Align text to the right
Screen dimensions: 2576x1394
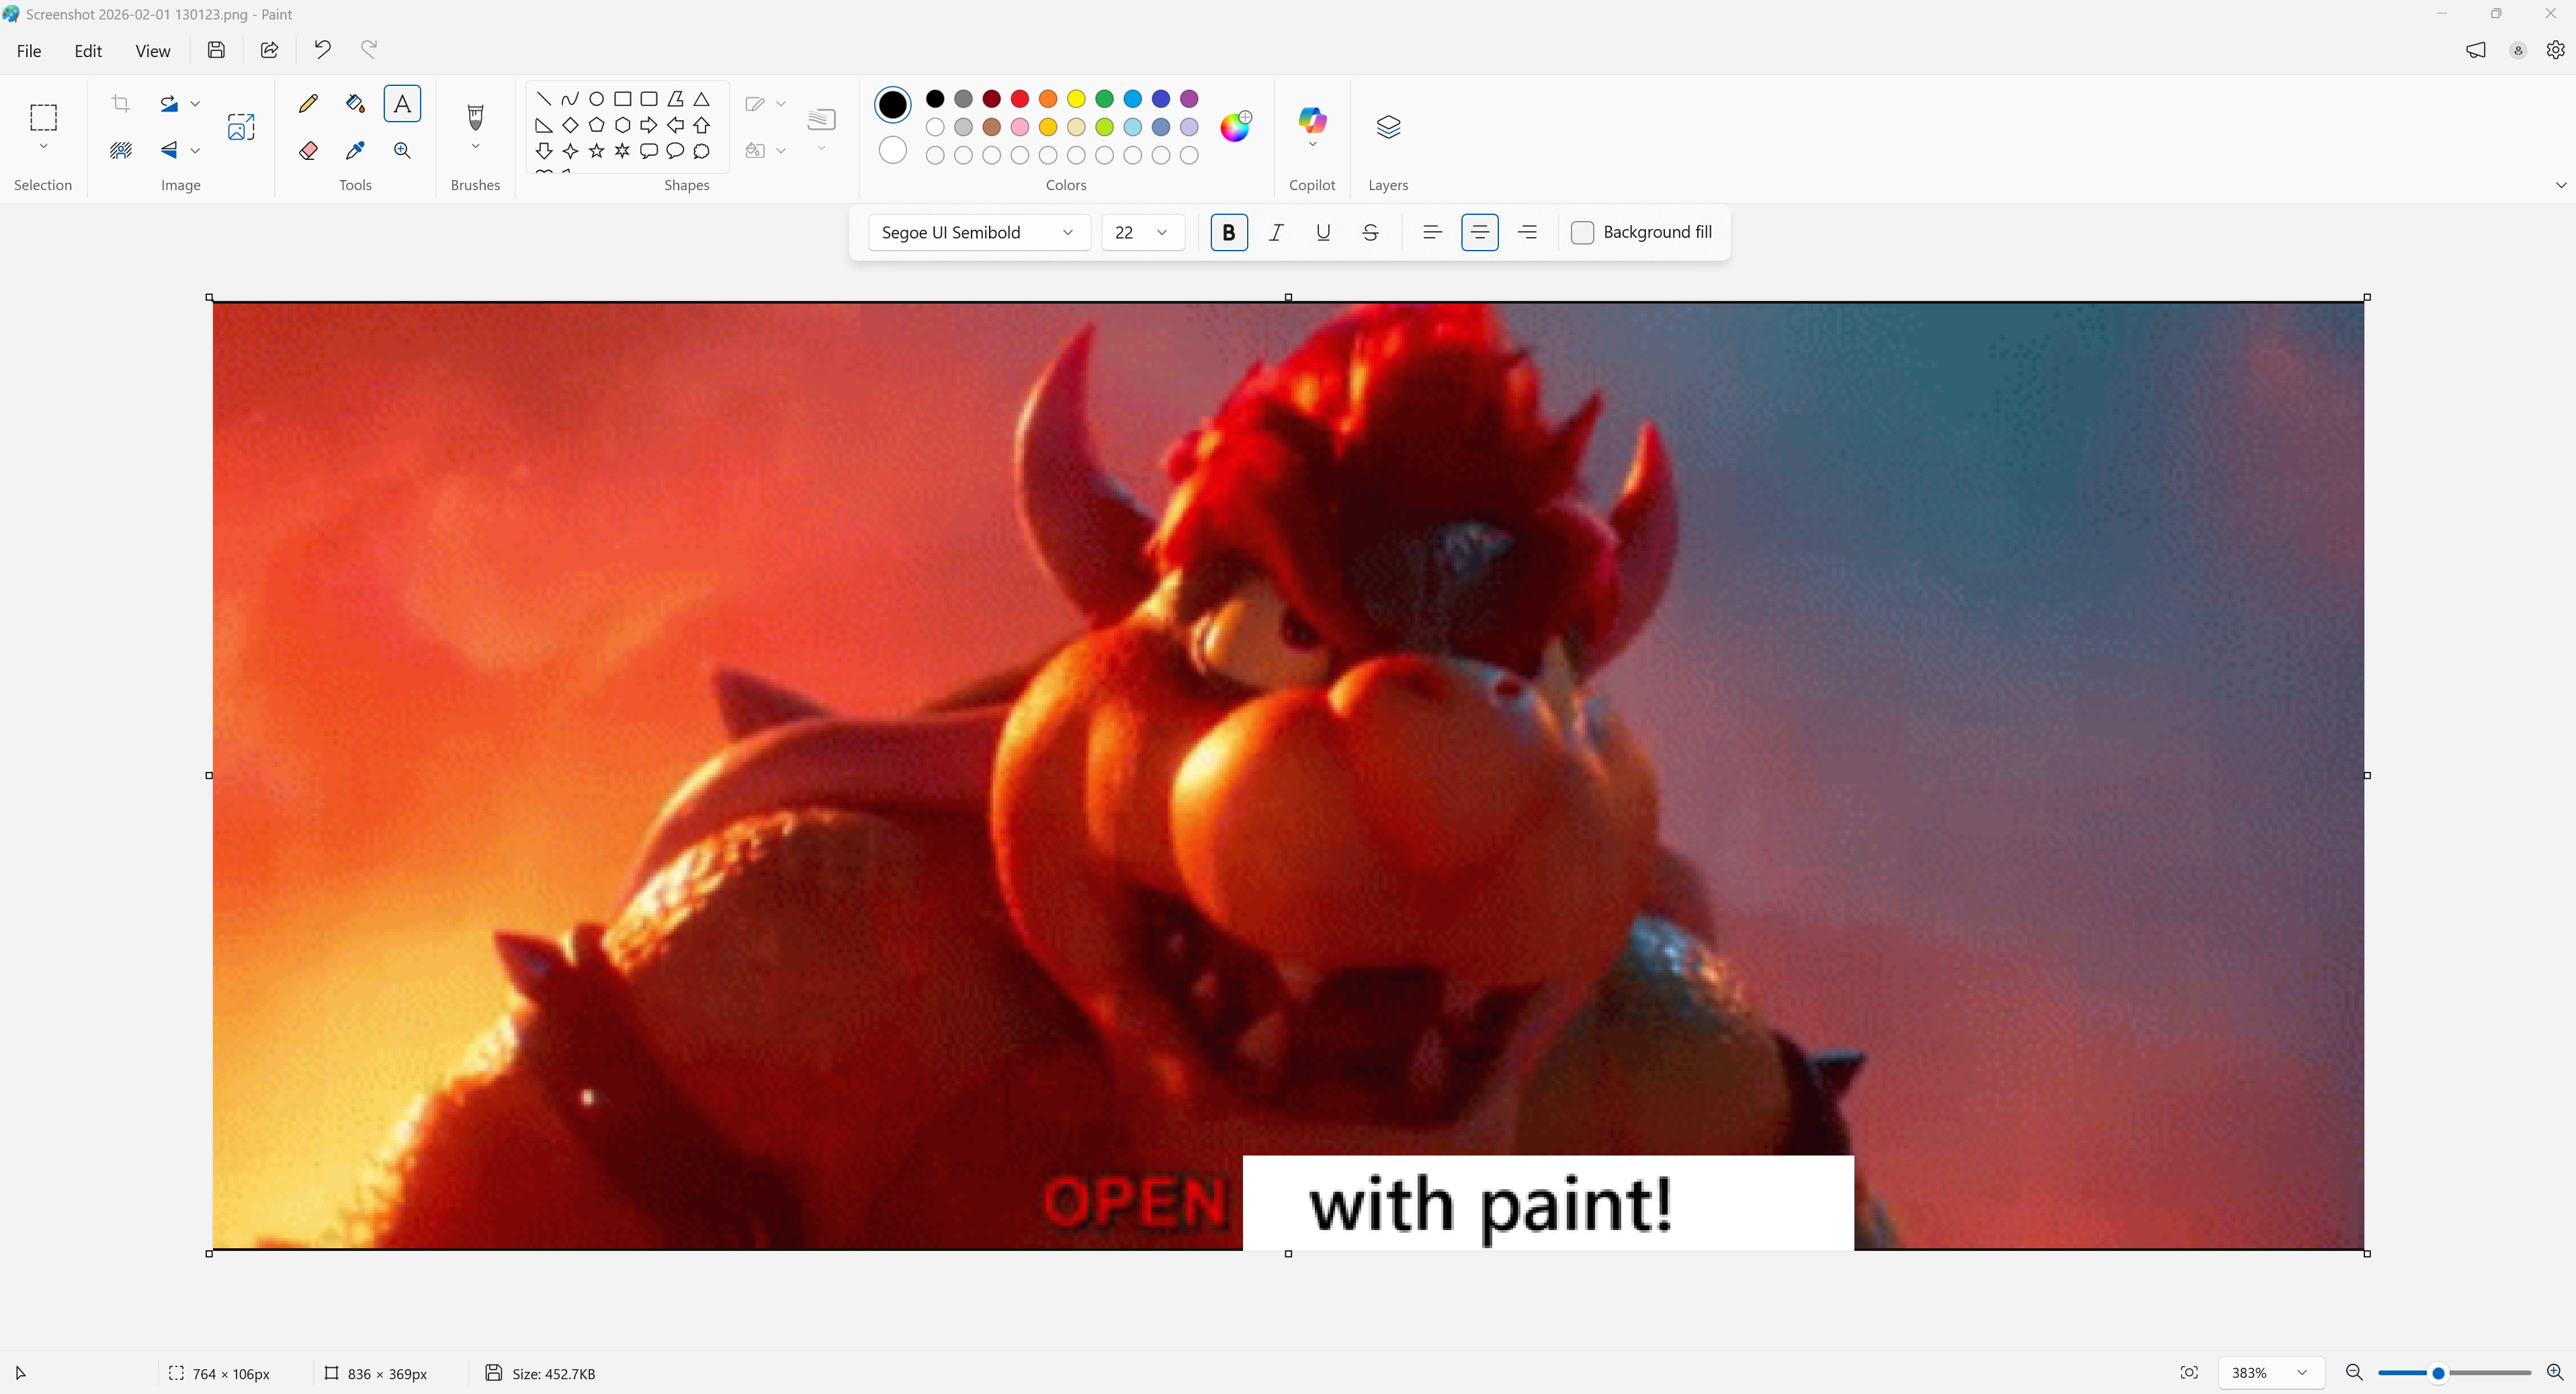coord(1527,232)
